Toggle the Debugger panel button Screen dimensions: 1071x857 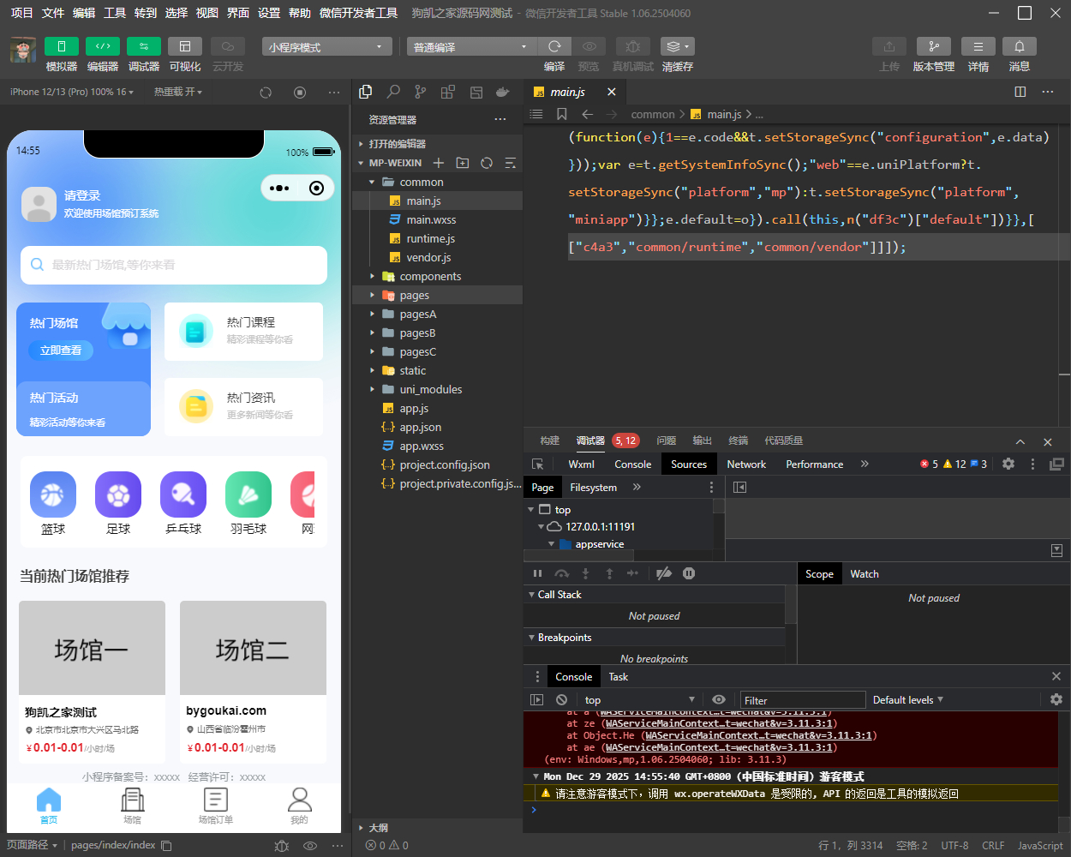point(143,46)
